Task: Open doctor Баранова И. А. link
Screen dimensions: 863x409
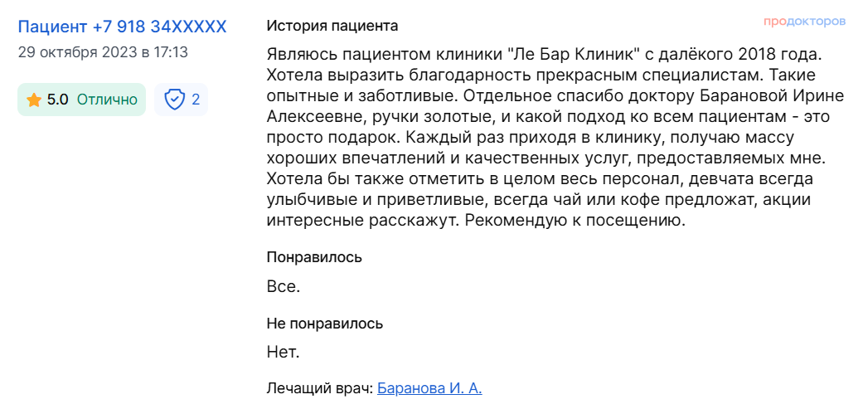Action: point(429,387)
